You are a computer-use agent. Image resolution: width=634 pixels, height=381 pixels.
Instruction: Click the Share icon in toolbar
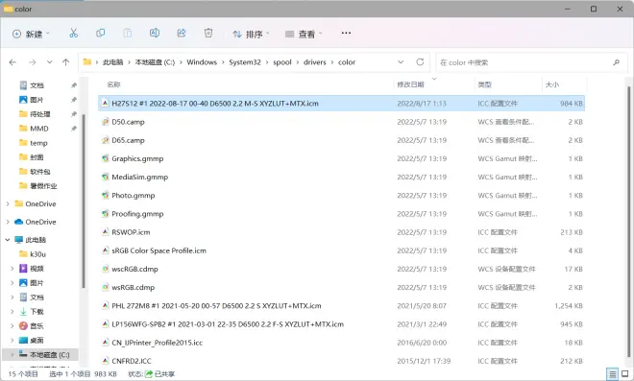coord(182,34)
